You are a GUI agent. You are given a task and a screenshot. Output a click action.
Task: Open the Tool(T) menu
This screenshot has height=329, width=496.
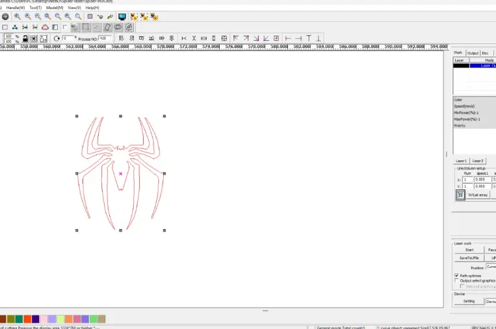(x=35, y=8)
